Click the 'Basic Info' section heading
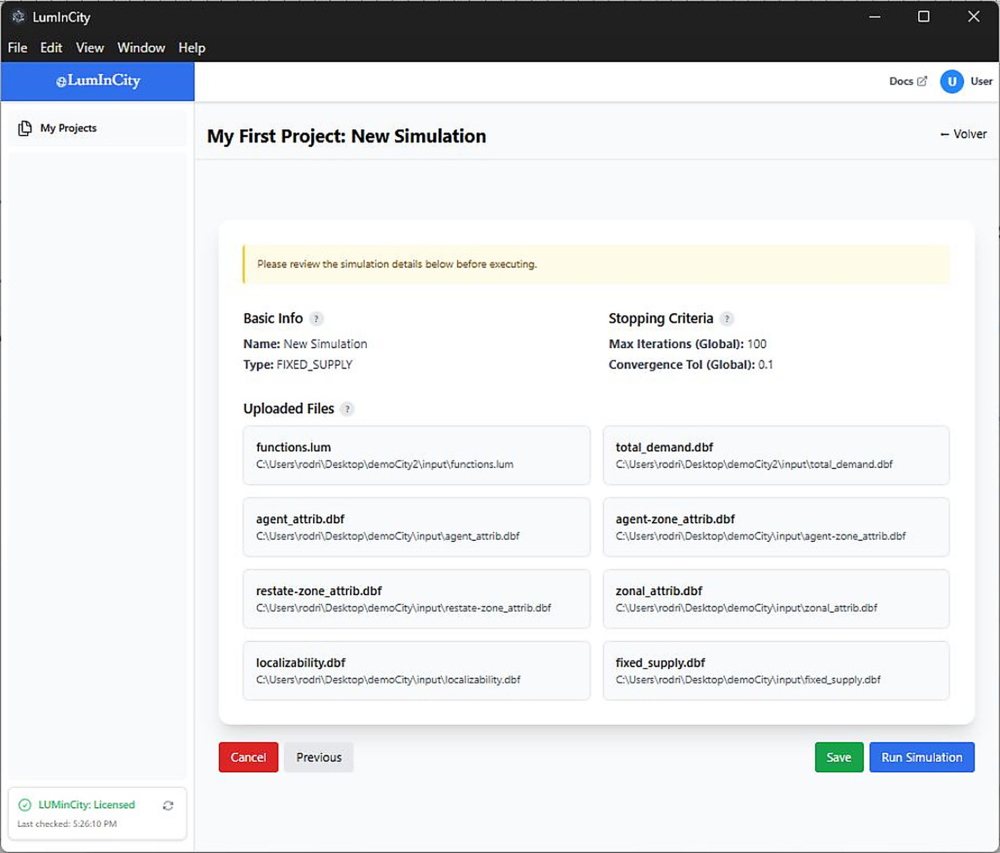The width and height of the screenshot is (1000, 853). pos(273,319)
